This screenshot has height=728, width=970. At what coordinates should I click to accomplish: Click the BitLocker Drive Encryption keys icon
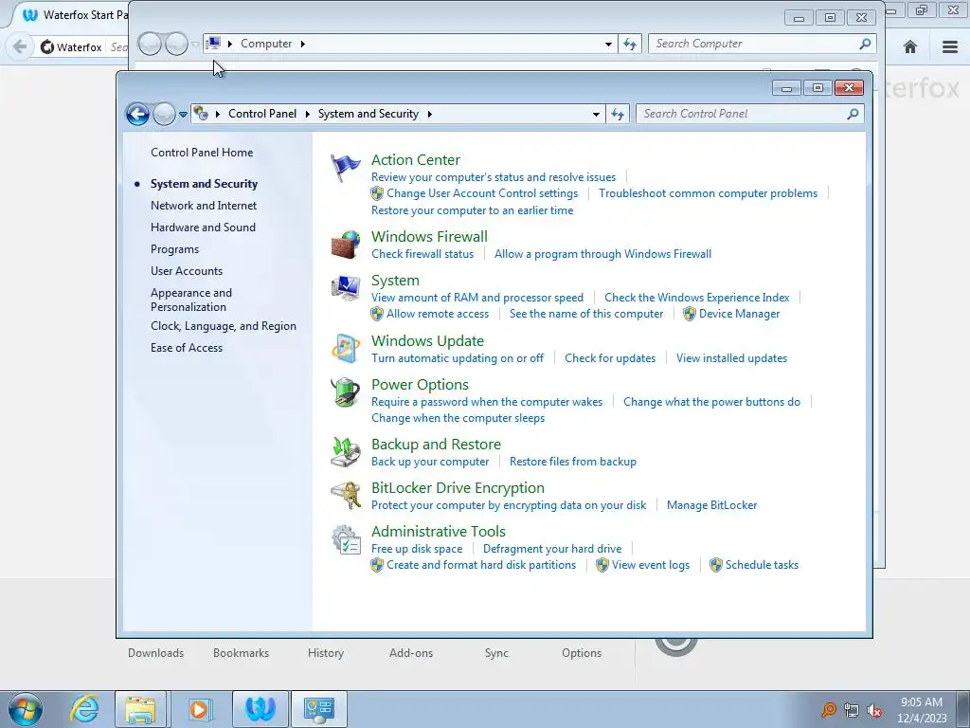coord(345,495)
